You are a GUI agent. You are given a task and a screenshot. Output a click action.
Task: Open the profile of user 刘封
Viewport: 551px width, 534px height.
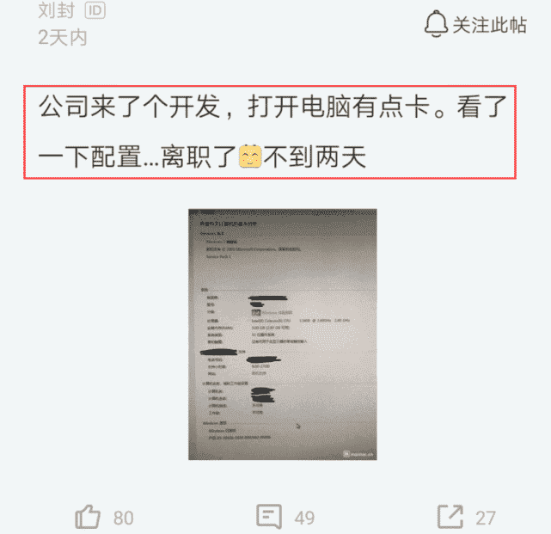(56, 9)
